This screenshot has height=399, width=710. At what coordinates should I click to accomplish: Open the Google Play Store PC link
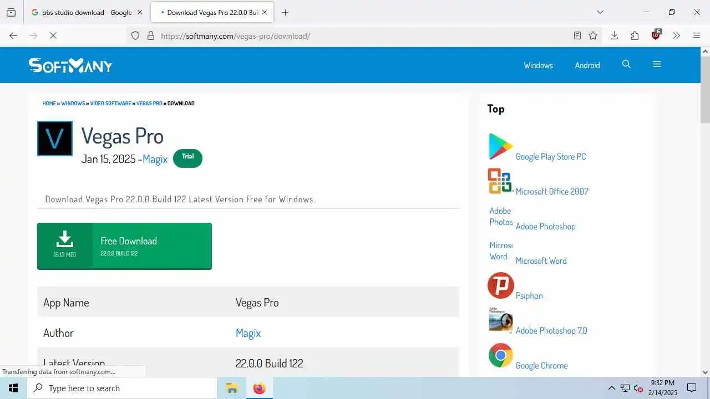551,157
